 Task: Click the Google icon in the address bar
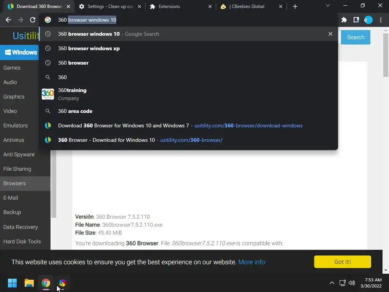click(48, 20)
